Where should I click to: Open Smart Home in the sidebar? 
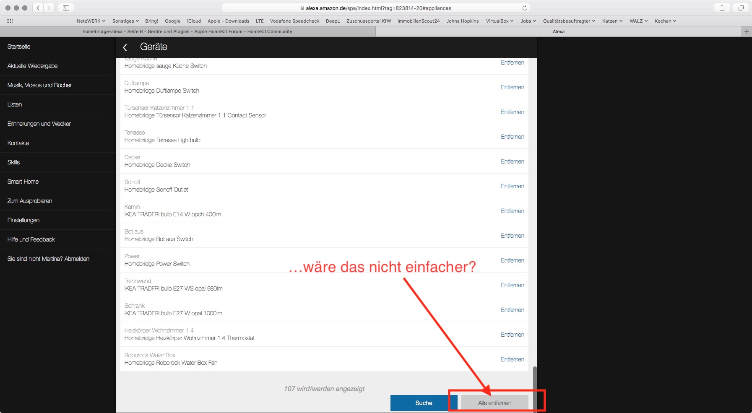pyautogui.click(x=23, y=182)
